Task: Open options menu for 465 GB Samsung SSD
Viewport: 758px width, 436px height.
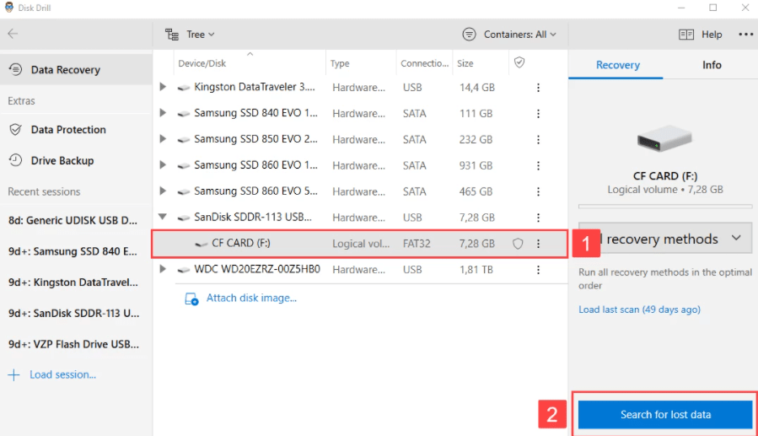Action: tap(538, 192)
